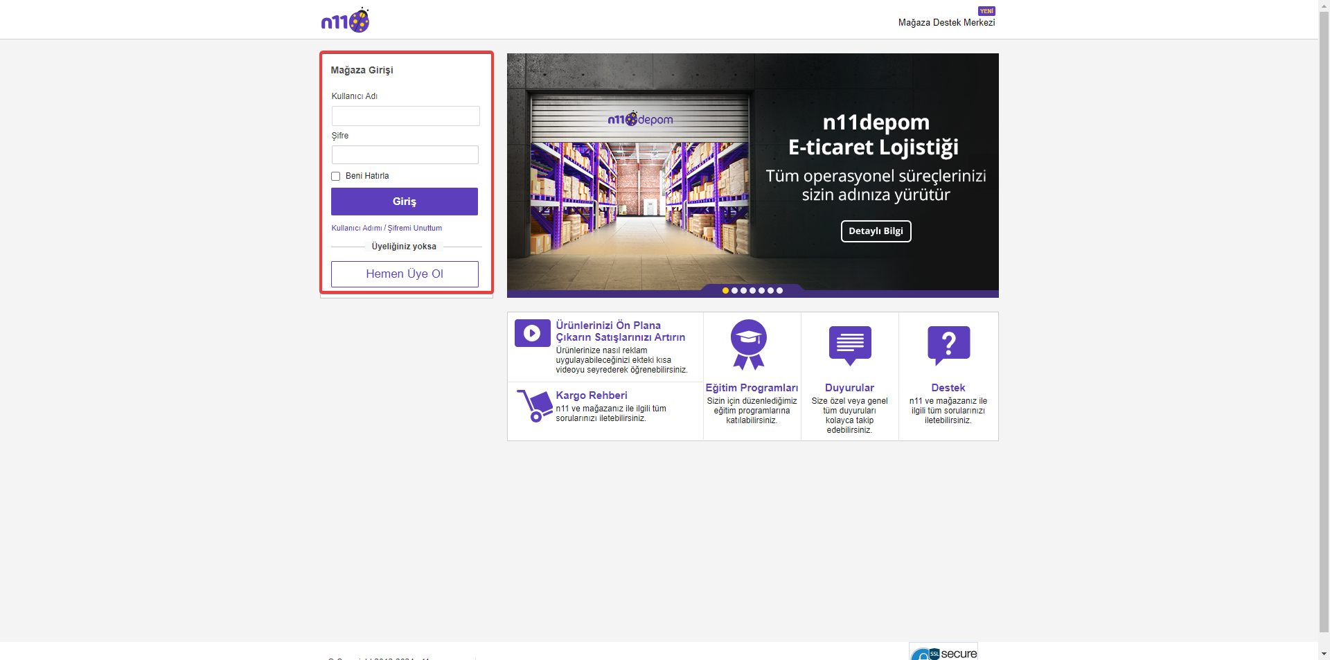Image resolution: width=1330 pixels, height=660 pixels.
Task: Click the scrollbar down arrow
Action: point(1324,654)
